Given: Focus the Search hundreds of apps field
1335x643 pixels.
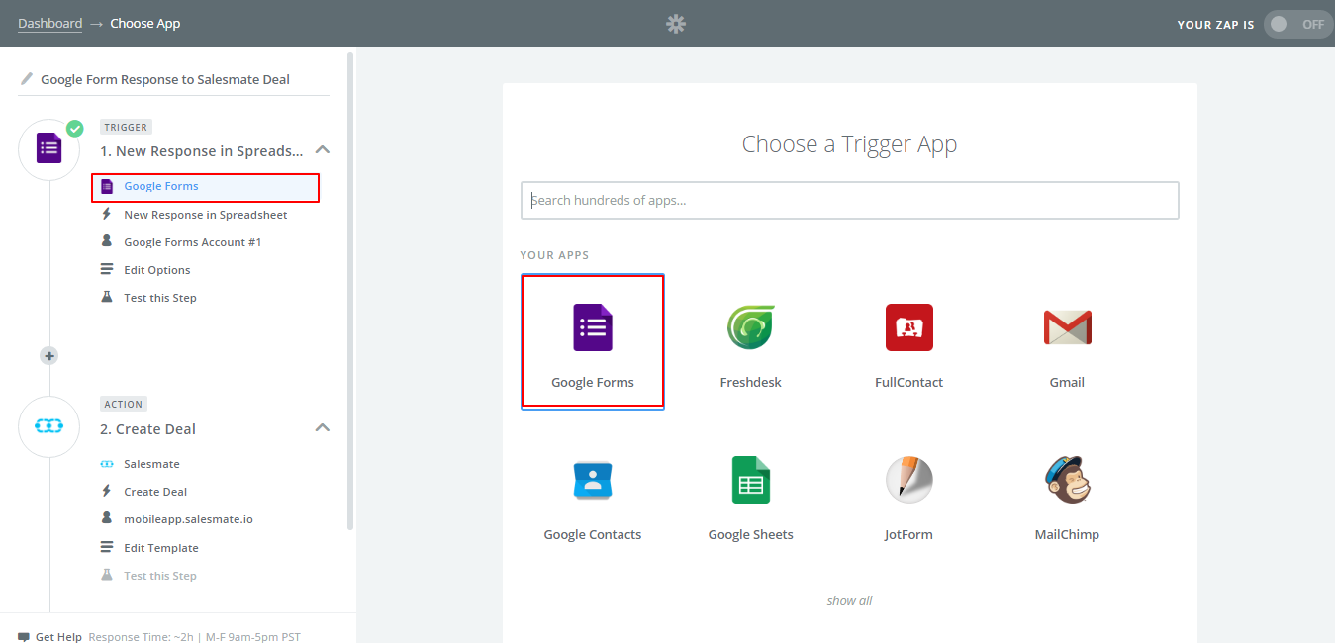Looking at the screenshot, I should [850, 200].
